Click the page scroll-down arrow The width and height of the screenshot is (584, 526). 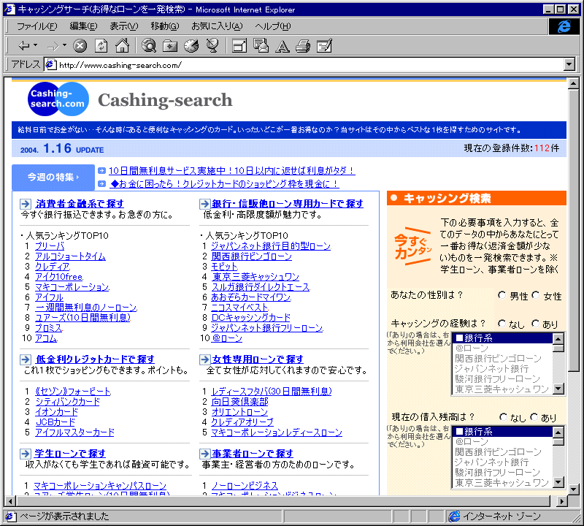tap(573, 489)
